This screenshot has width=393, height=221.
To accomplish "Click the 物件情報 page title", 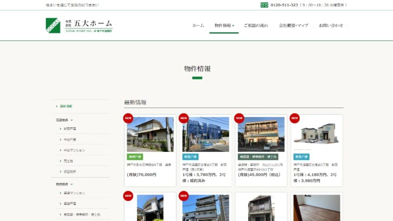I will (x=197, y=69).
